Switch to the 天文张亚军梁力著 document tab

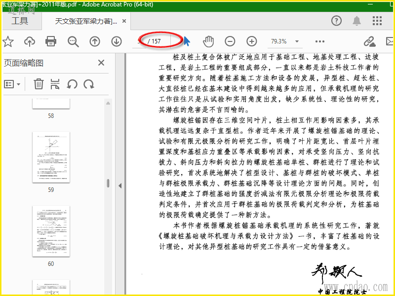click(85, 21)
